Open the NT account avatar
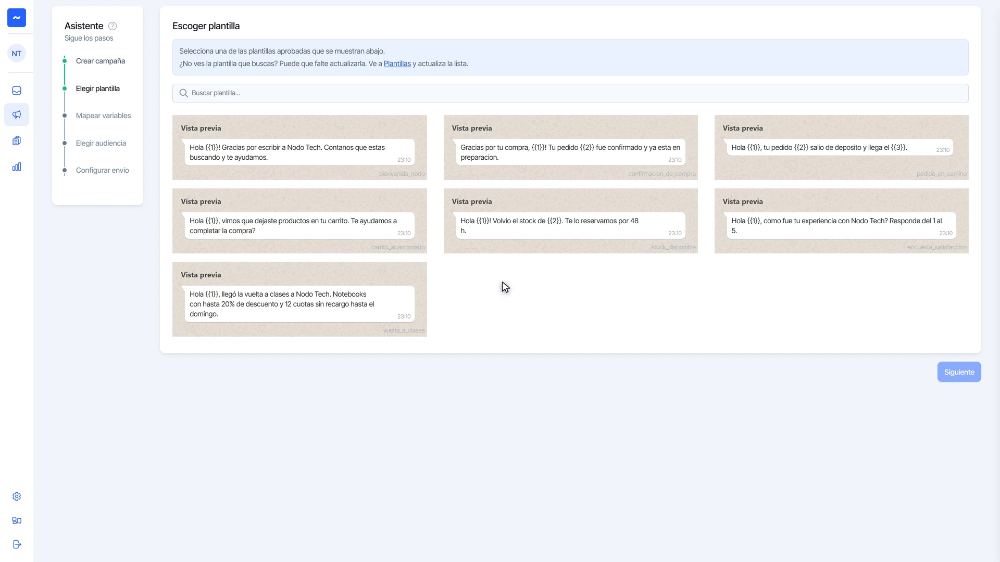 [x=17, y=54]
